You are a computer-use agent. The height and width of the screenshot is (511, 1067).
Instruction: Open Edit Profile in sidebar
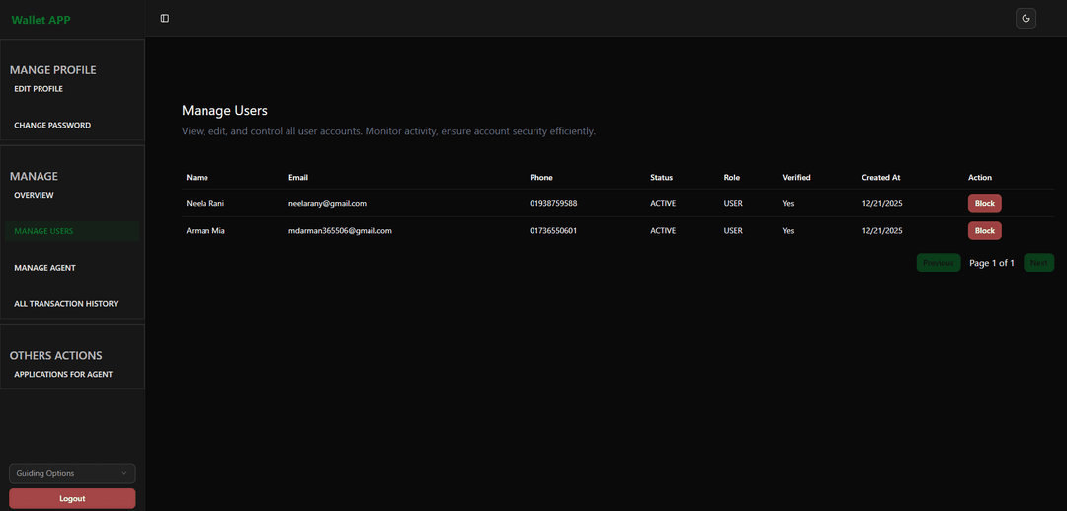point(39,89)
